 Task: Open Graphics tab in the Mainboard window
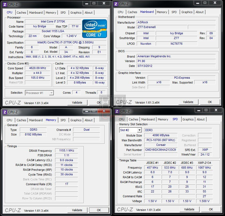coord(187,12)
